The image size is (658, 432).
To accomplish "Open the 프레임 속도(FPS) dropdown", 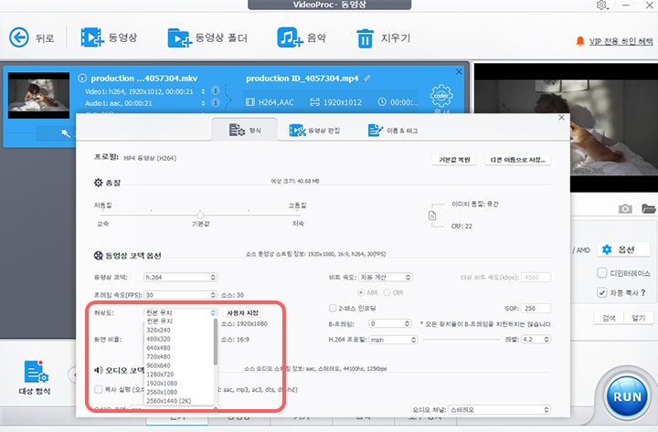I will (x=180, y=295).
